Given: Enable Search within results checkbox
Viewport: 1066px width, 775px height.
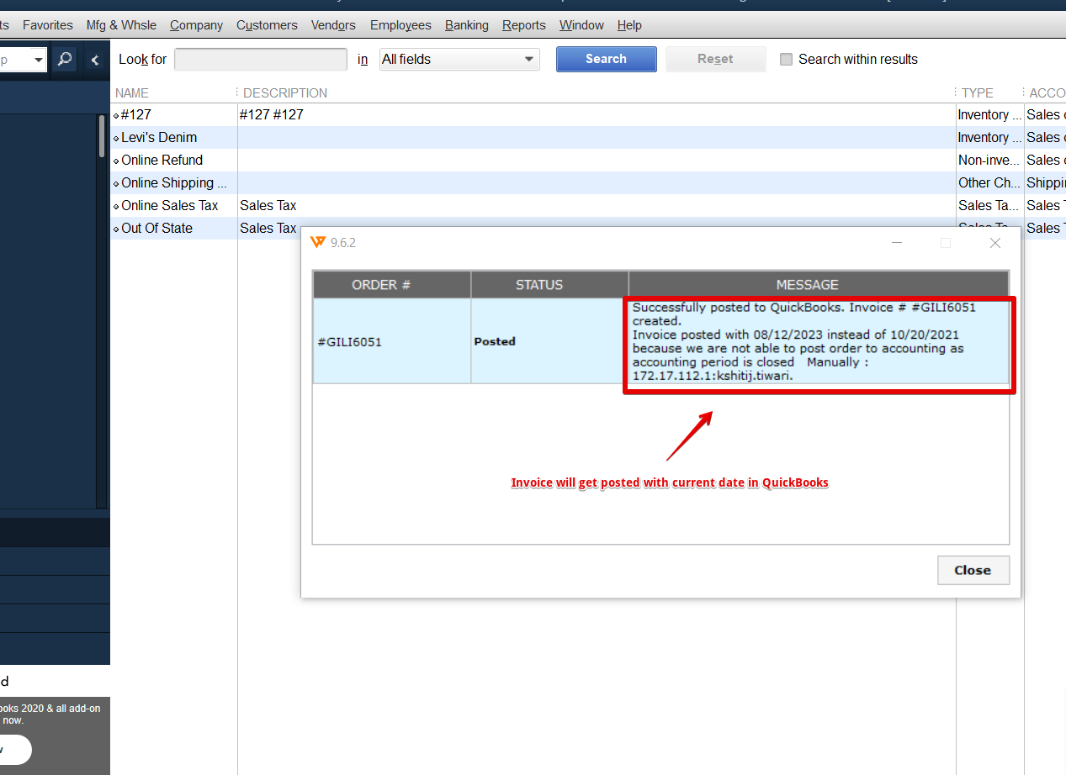Looking at the screenshot, I should pyautogui.click(x=787, y=60).
